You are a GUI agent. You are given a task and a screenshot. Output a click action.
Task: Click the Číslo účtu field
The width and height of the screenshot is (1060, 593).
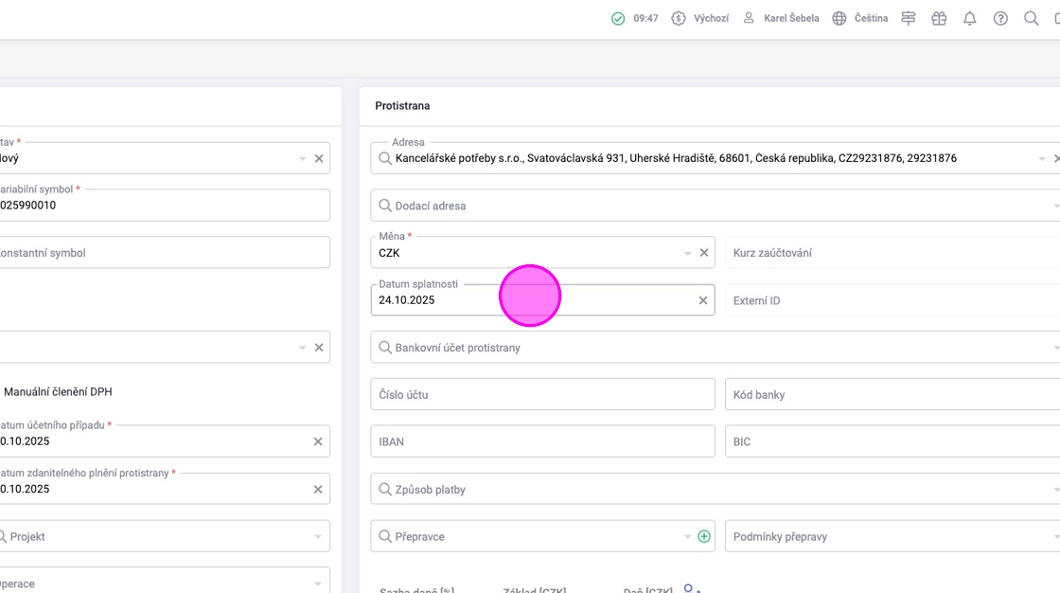(542, 394)
